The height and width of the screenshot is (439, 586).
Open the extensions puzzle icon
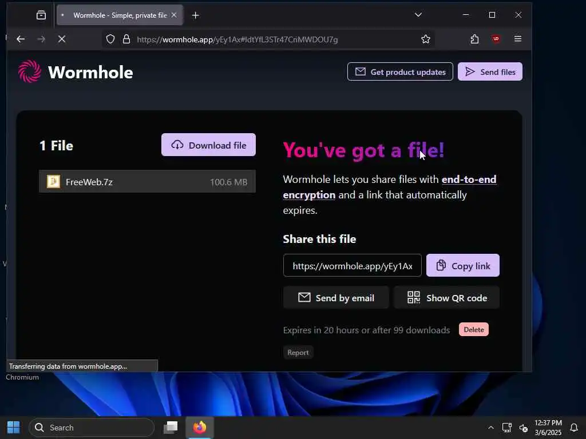point(474,39)
